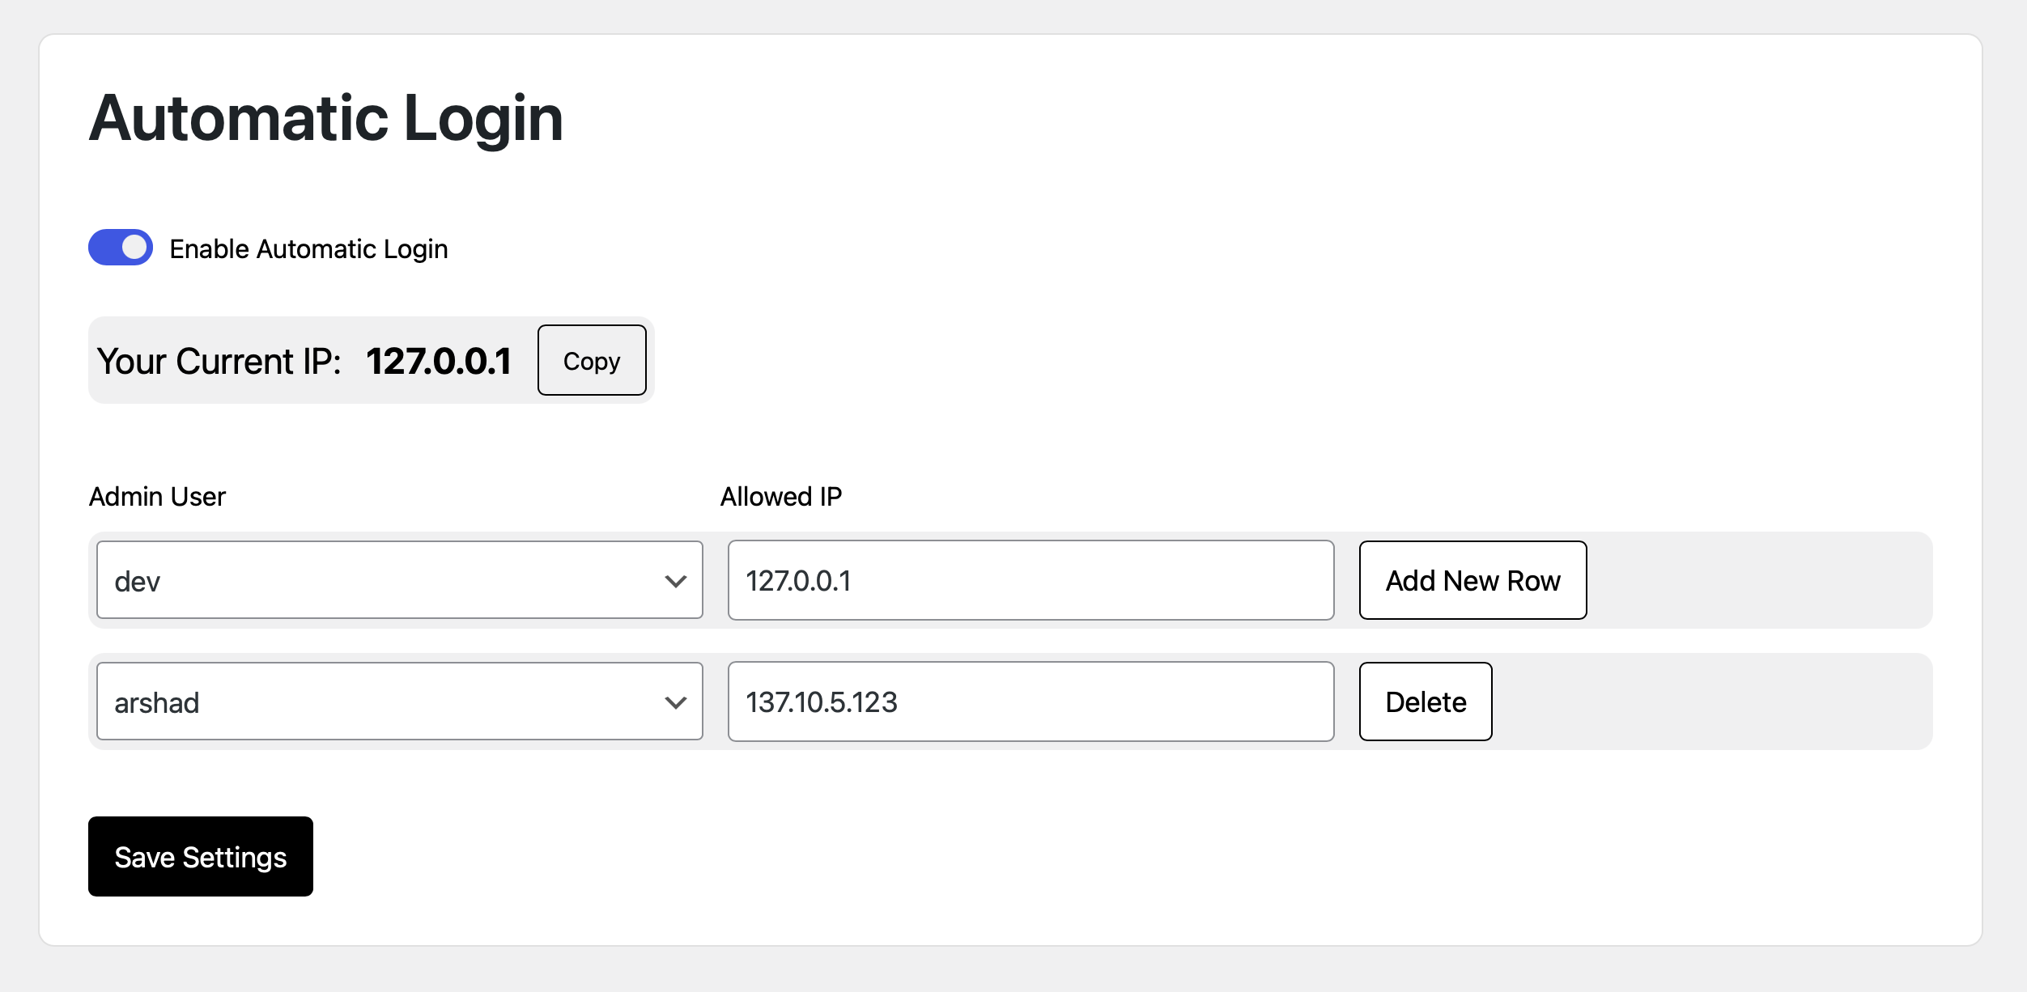Save the automatic login settings
The height and width of the screenshot is (992, 2027).
click(x=201, y=856)
